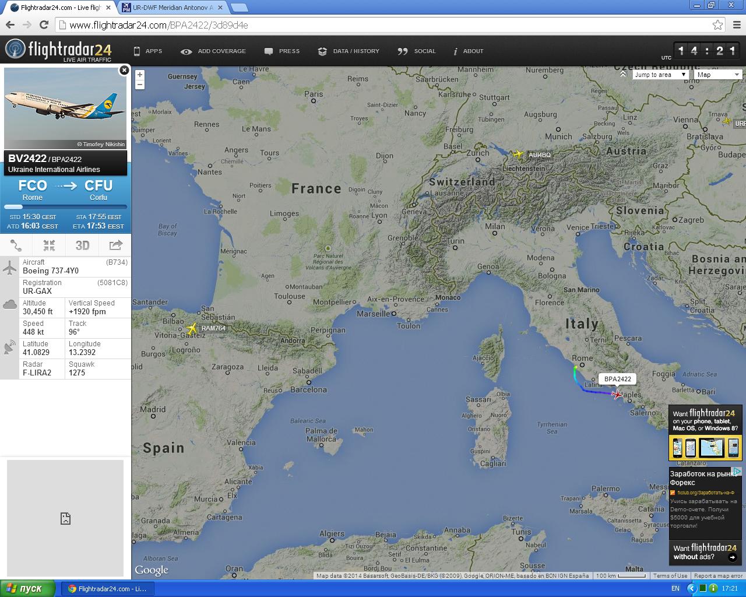This screenshot has width=746, height=597.
Task: Switch to UR-DWF Meridian Antonov tab
Action: [x=172, y=8]
